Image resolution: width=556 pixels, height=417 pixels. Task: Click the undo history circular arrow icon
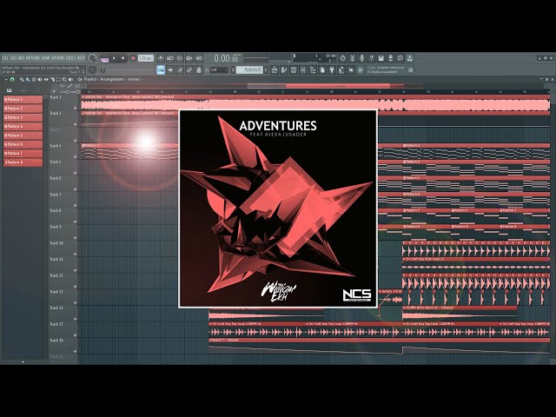[x=343, y=58]
